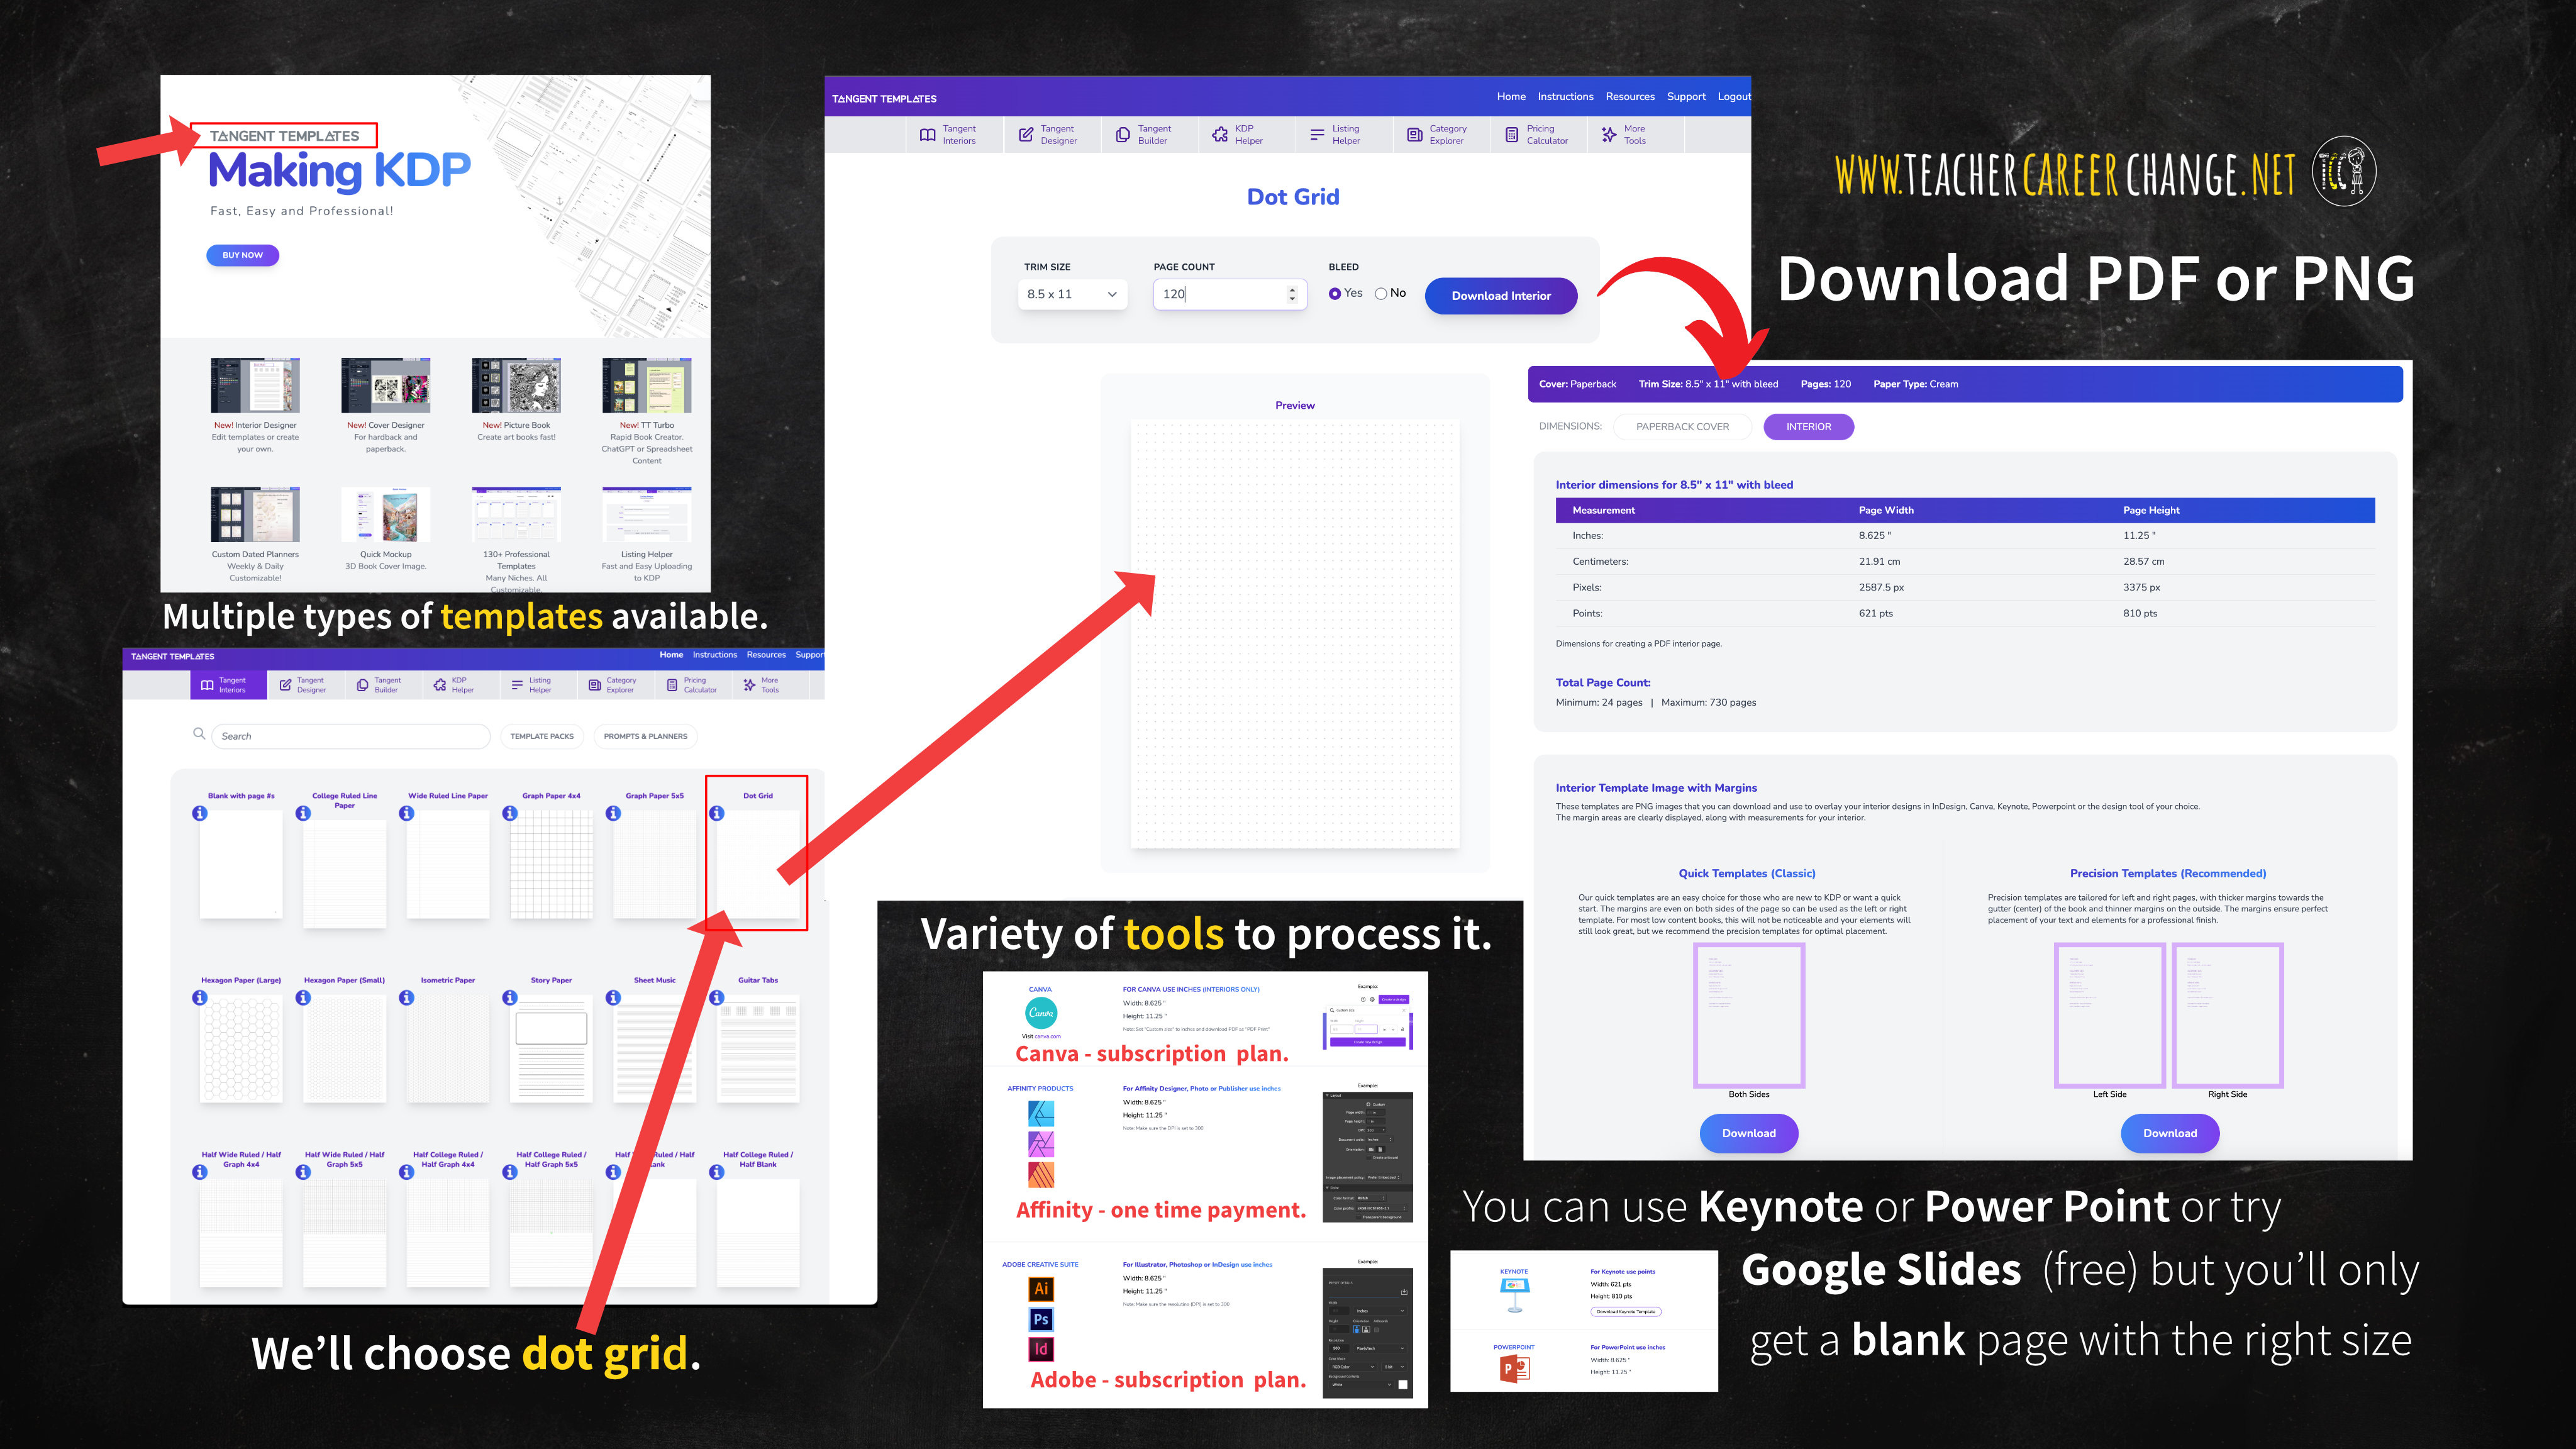Open the Category Explorer tool

pyautogui.click(x=1436, y=134)
